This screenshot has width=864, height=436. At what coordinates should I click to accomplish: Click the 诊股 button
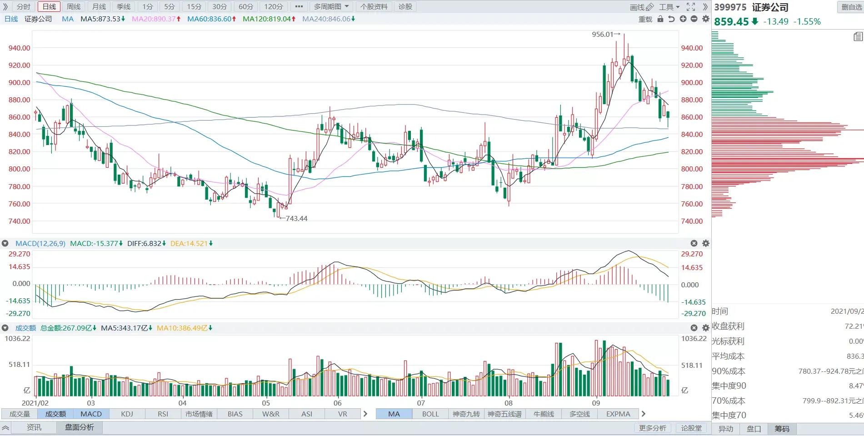click(x=405, y=6)
